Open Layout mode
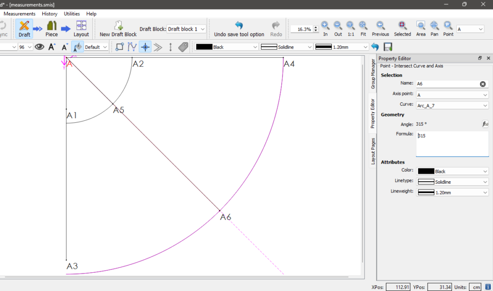 tap(81, 28)
